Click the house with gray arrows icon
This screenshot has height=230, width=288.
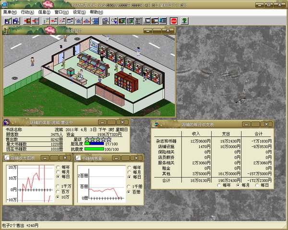79,21
